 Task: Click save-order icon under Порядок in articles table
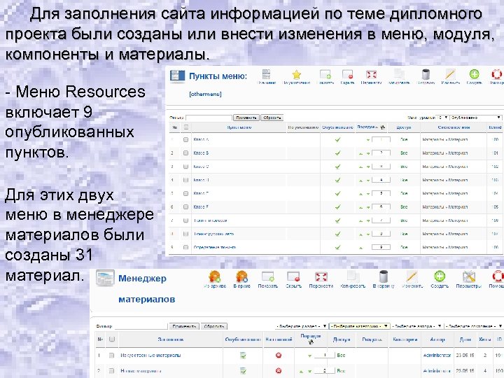(311, 342)
